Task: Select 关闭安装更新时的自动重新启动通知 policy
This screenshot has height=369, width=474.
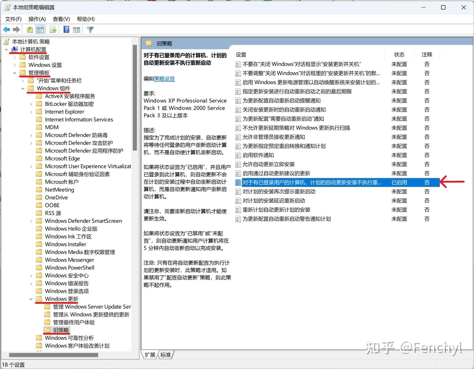Action: 284,110
